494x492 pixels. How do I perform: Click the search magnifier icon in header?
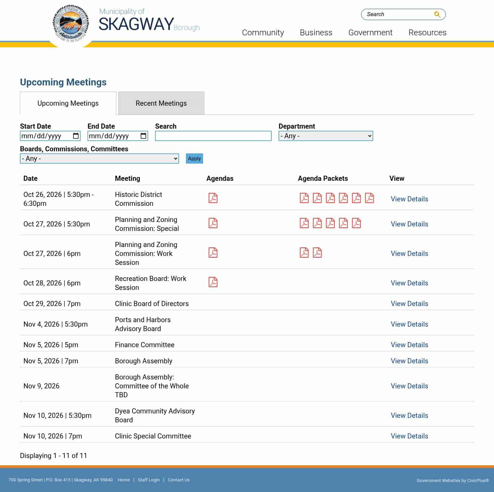point(437,14)
